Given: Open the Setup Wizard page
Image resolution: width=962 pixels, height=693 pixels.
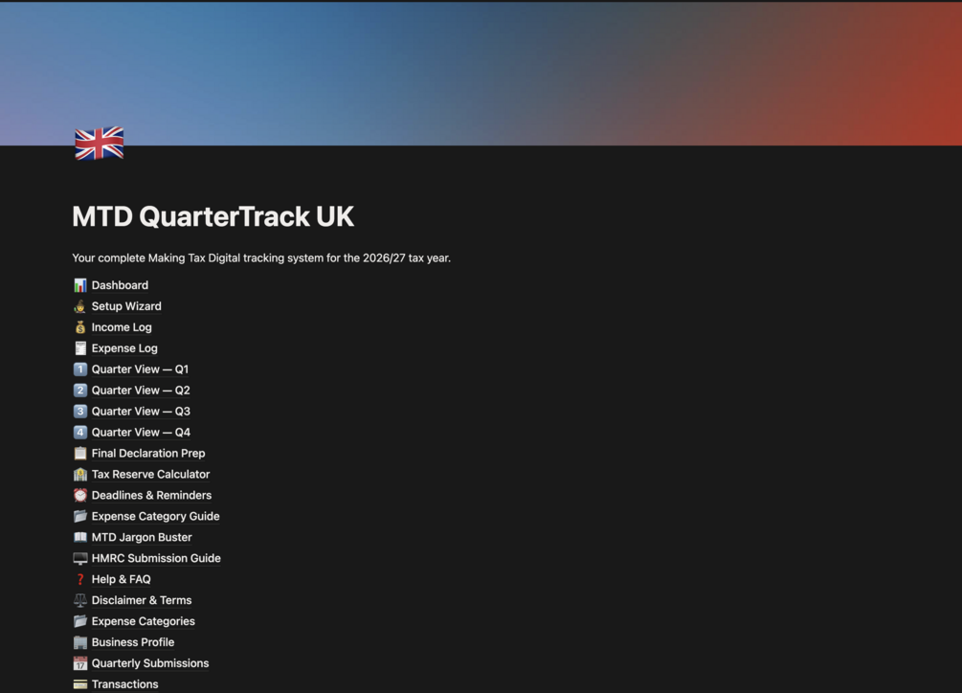Looking at the screenshot, I should pos(126,306).
